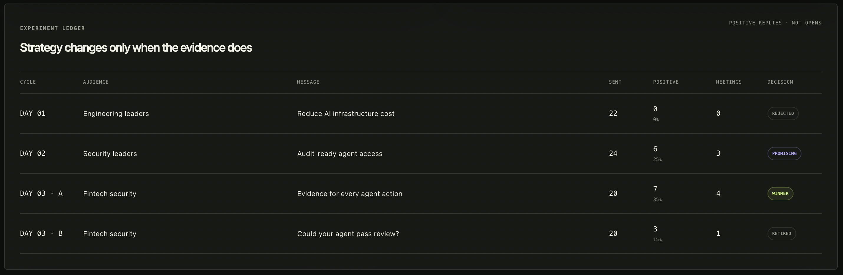Select the DAY 03 · B cycle label
Image resolution: width=843 pixels, height=275 pixels.
tap(41, 233)
